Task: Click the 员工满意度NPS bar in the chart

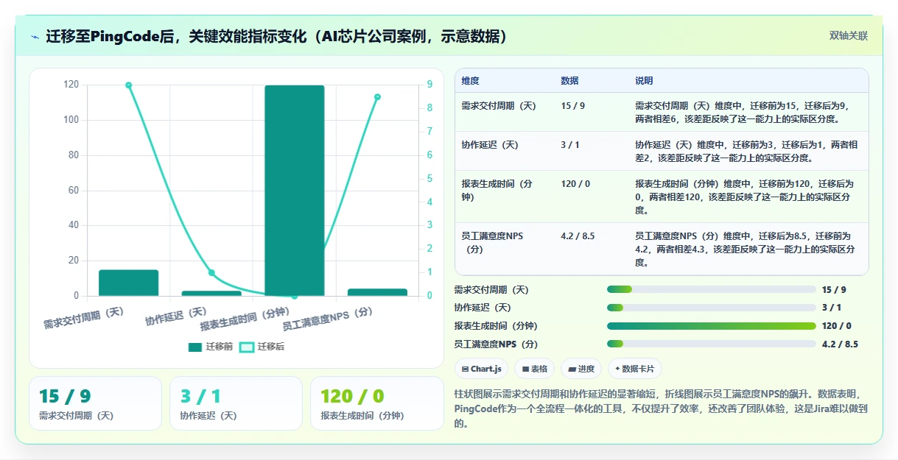Action: tap(377, 292)
